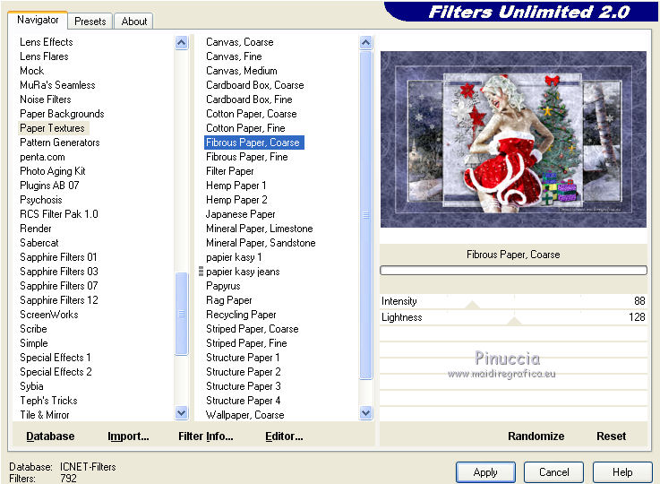Click the category list scroll-down arrow
The height and width of the screenshot is (484, 660).
(x=182, y=413)
